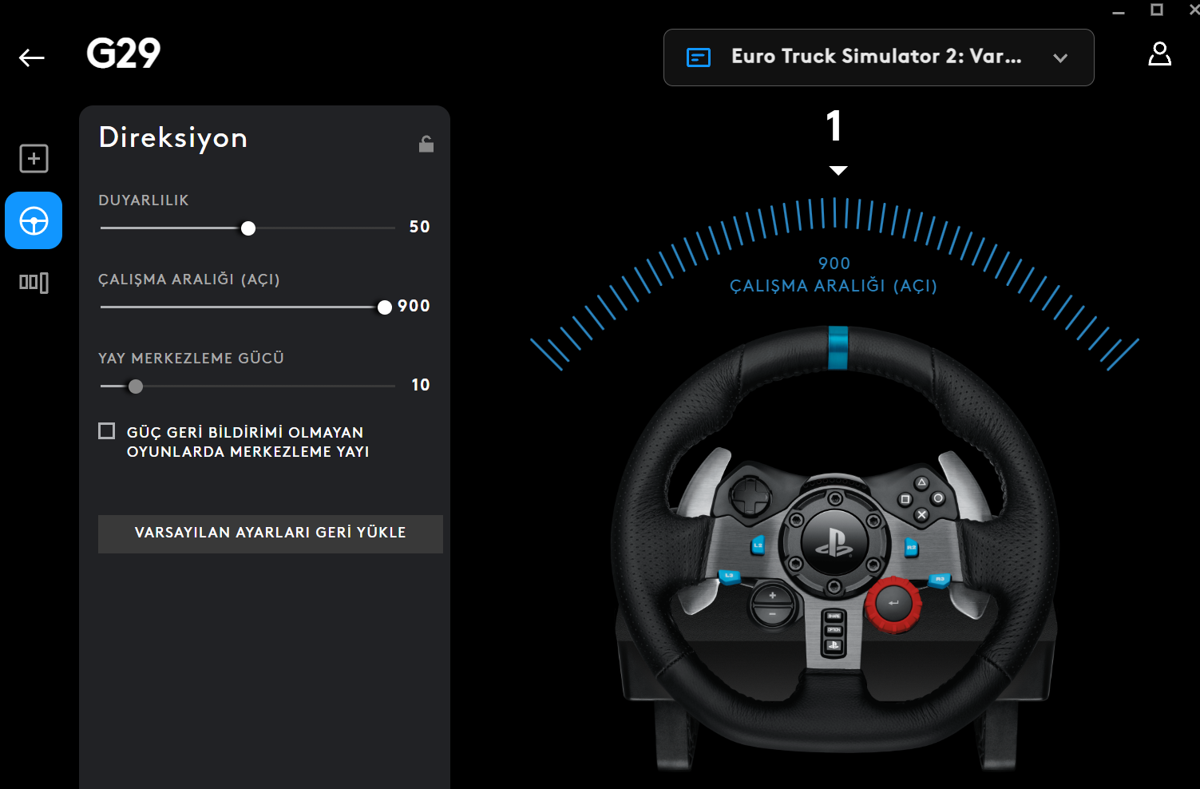Click the Duyarlılık slider handle

click(x=248, y=228)
